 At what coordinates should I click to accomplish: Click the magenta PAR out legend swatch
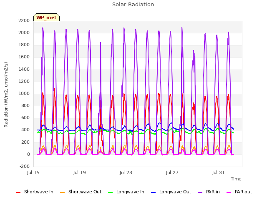coord(229,192)
